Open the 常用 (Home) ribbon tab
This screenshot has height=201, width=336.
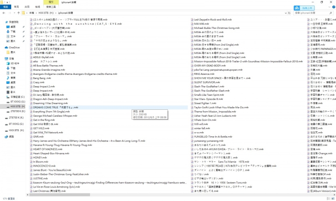pos(16,7)
